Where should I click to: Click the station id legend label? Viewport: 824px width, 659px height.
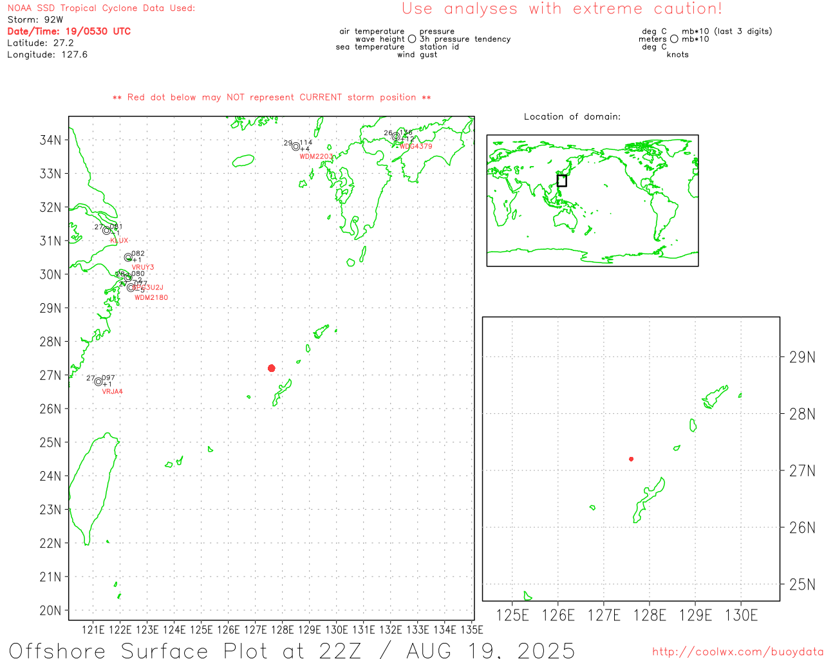439,47
